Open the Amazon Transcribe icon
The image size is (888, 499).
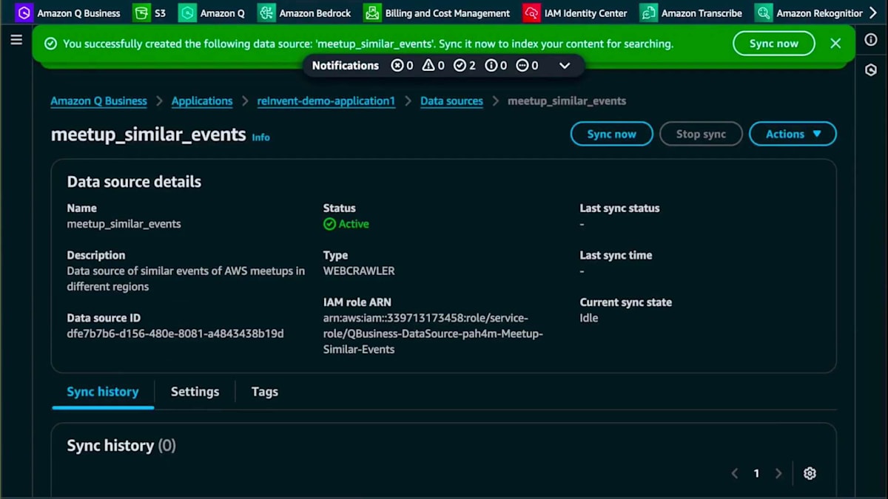click(648, 13)
